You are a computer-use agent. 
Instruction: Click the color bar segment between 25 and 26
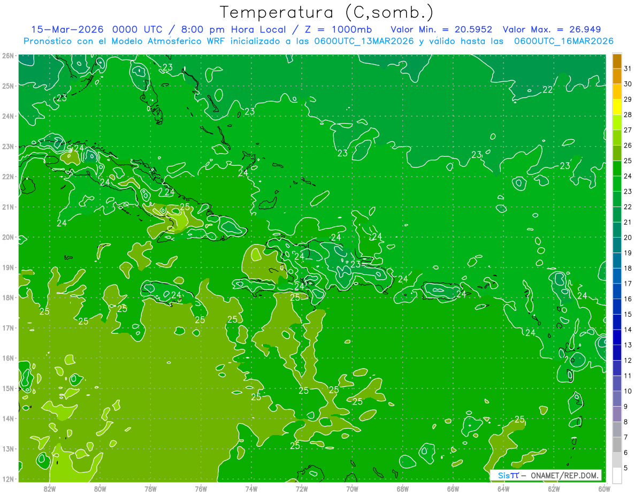pyautogui.click(x=617, y=153)
